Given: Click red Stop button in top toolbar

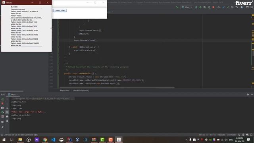Looking at the screenshot, I should click(214, 7).
